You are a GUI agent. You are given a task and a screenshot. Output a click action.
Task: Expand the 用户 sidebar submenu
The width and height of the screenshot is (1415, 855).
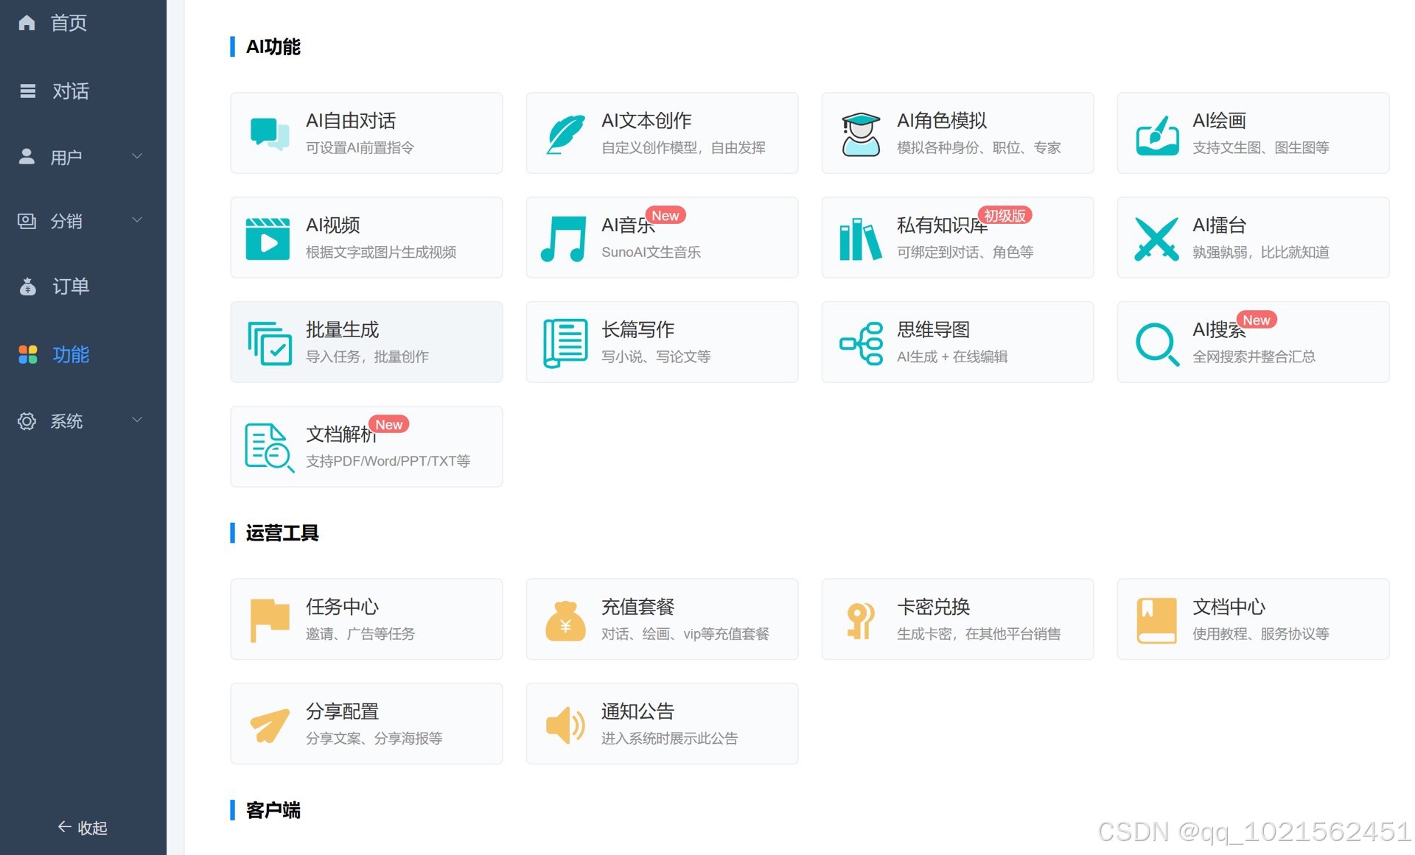(x=136, y=156)
